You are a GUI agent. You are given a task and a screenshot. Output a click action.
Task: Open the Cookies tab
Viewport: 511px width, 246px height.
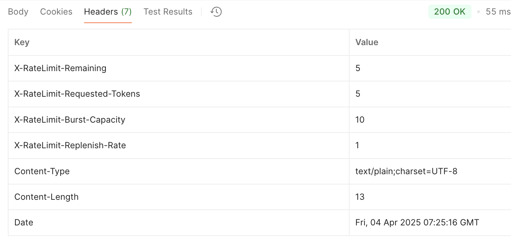click(56, 12)
